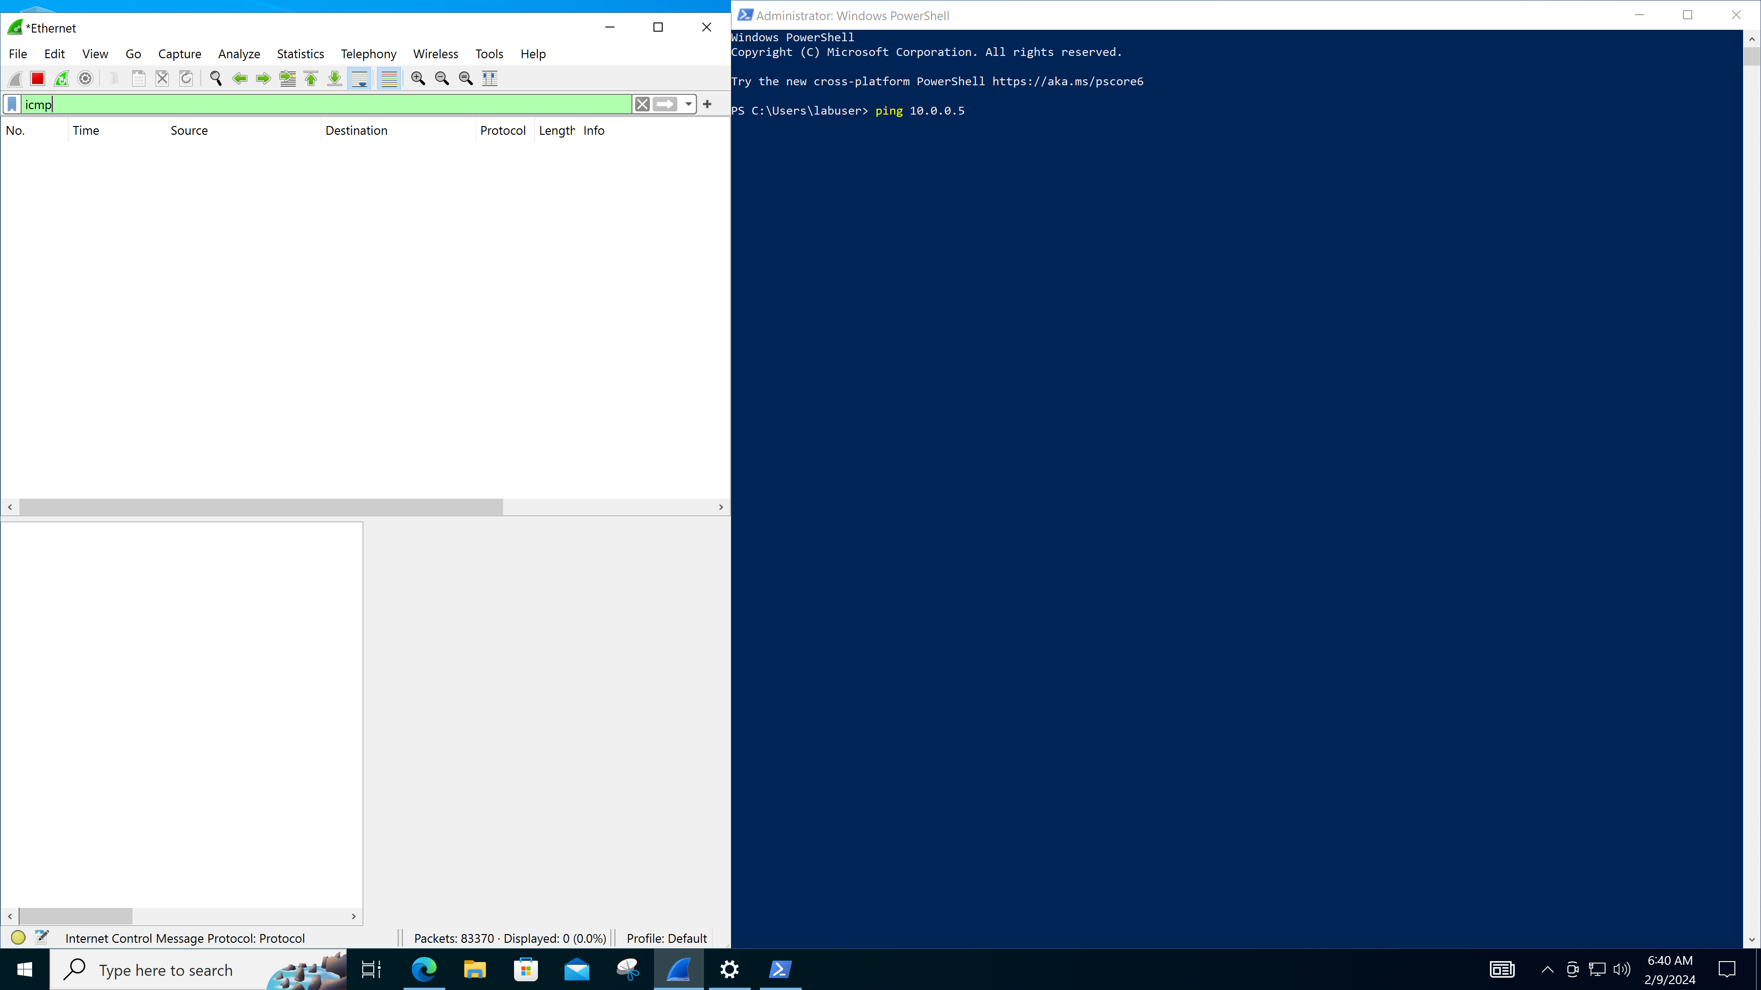1761x990 pixels.
Task: Click Go to specified packet icon
Action: 288,78
